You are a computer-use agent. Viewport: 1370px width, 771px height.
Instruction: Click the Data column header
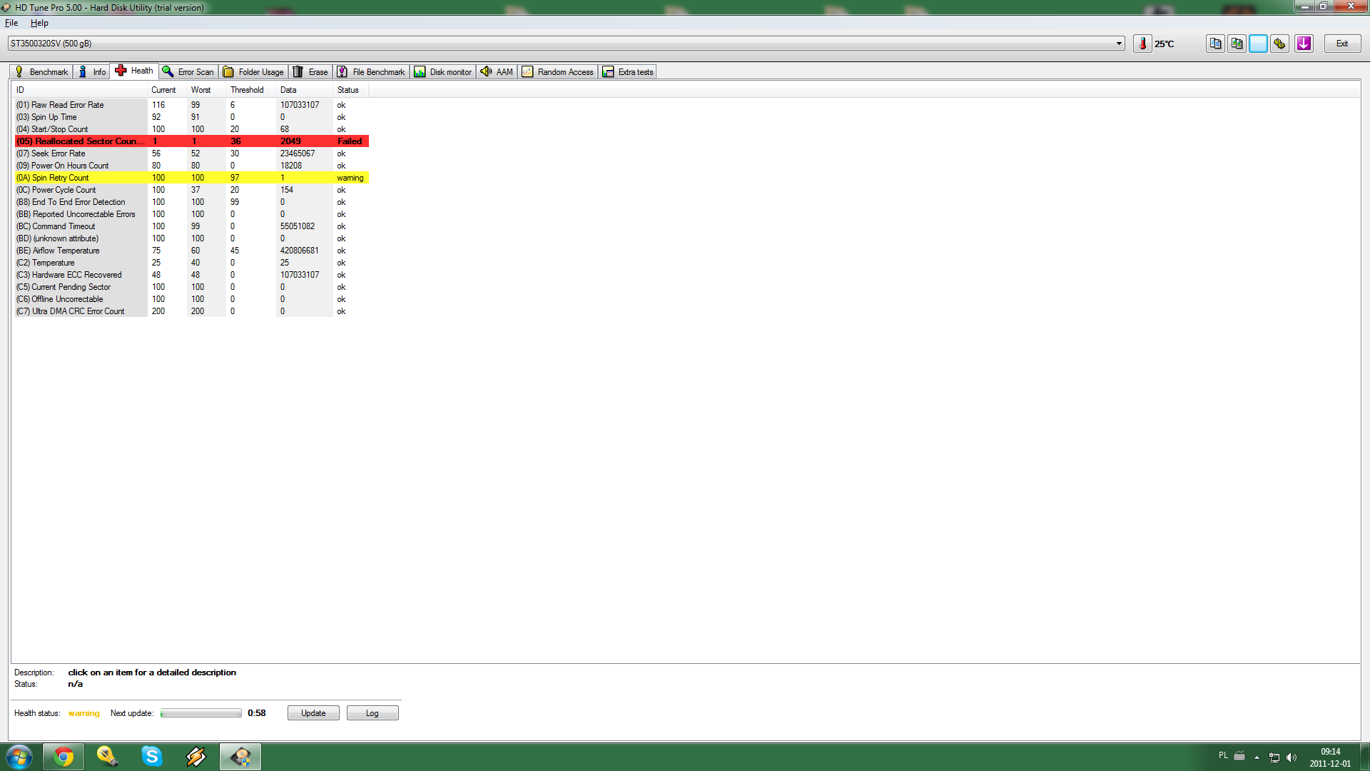(x=305, y=90)
